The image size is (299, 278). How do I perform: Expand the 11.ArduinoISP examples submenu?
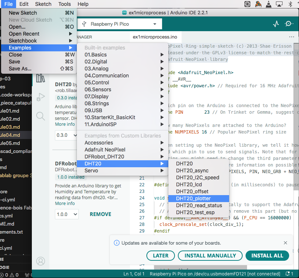click(123, 124)
